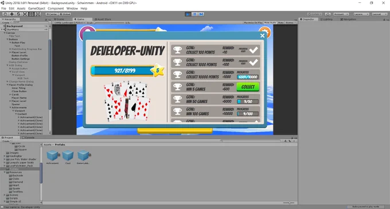390x209 pixels.
Task: Click the trophy icon for Win 100 Games
Action: click(178, 112)
